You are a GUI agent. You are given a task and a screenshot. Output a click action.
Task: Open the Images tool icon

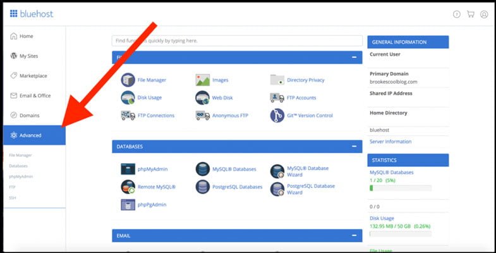(x=202, y=80)
